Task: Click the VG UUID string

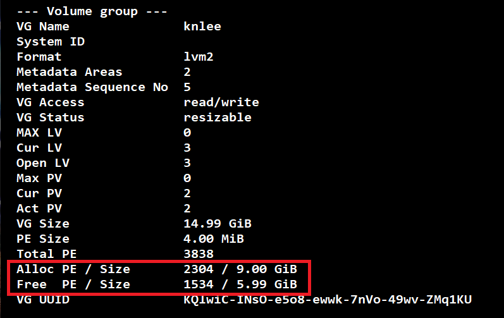Action: (x=327, y=300)
